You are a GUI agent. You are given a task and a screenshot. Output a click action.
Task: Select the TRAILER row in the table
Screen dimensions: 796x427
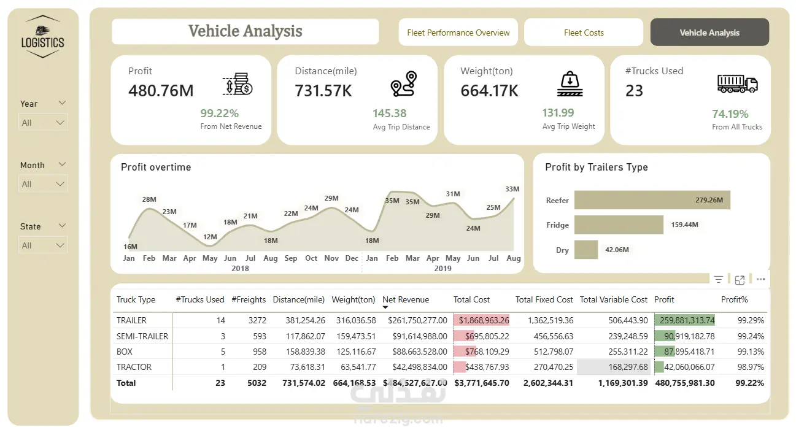coord(441,320)
